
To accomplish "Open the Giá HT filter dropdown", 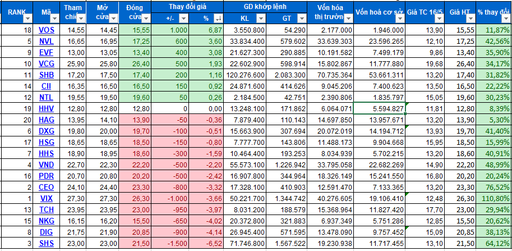I will point(471,19).
